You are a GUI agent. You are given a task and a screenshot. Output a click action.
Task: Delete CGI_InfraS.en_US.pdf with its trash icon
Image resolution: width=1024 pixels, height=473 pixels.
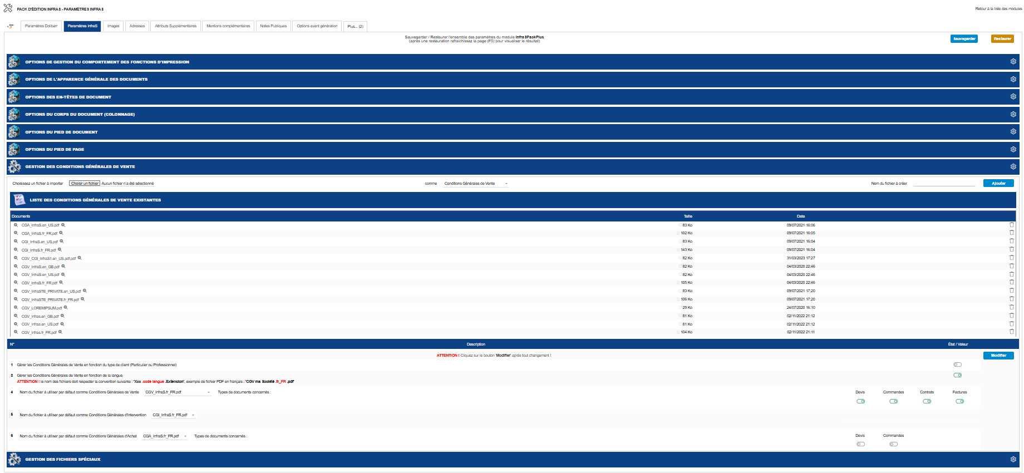click(x=1012, y=242)
